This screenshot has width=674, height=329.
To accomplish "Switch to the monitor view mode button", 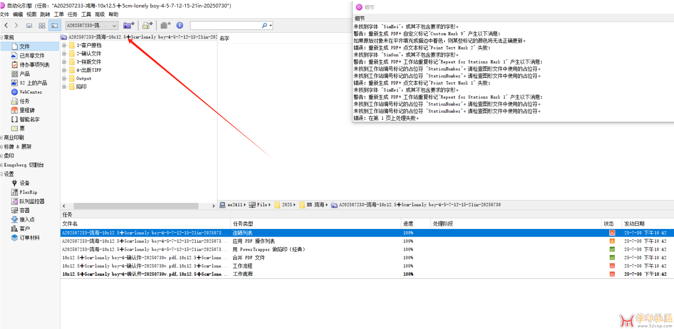I will click(x=29, y=26).
